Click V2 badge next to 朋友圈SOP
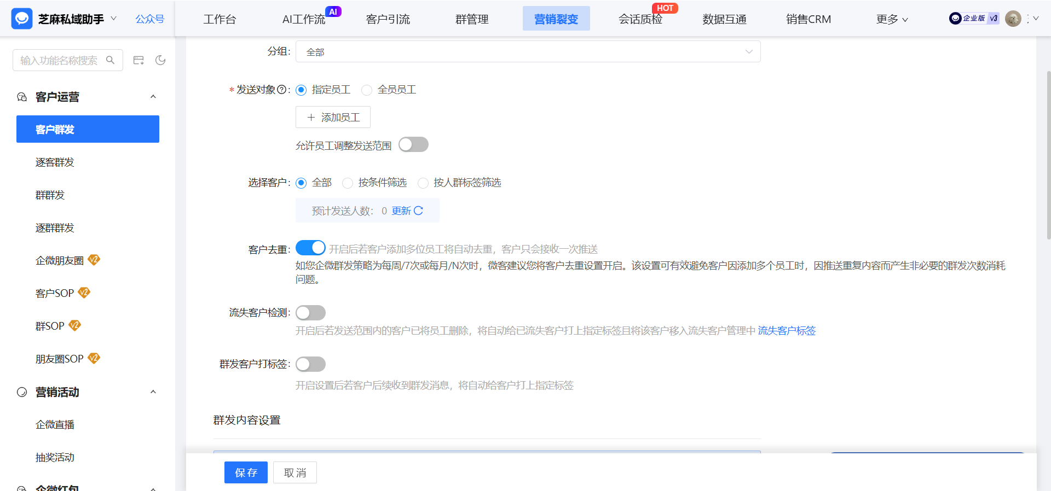The image size is (1051, 491). tap(94, 358)
